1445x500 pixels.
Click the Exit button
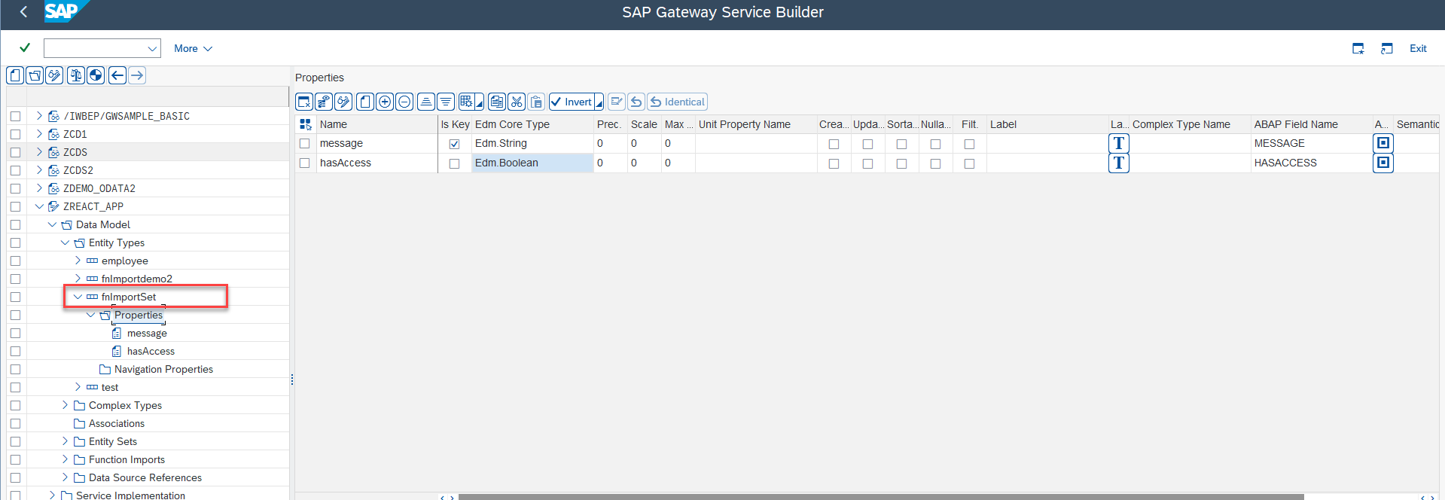[x=1418, y=48]
